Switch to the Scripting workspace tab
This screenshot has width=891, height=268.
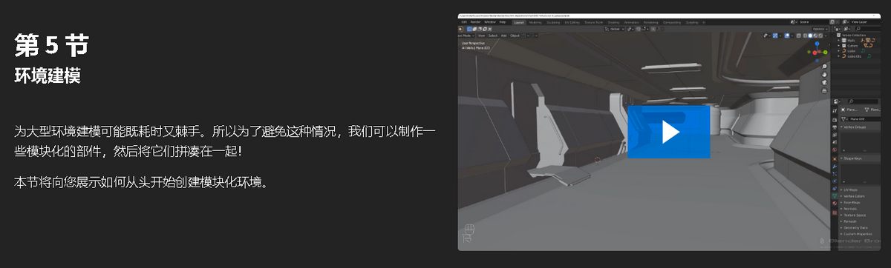pos(691,22)
